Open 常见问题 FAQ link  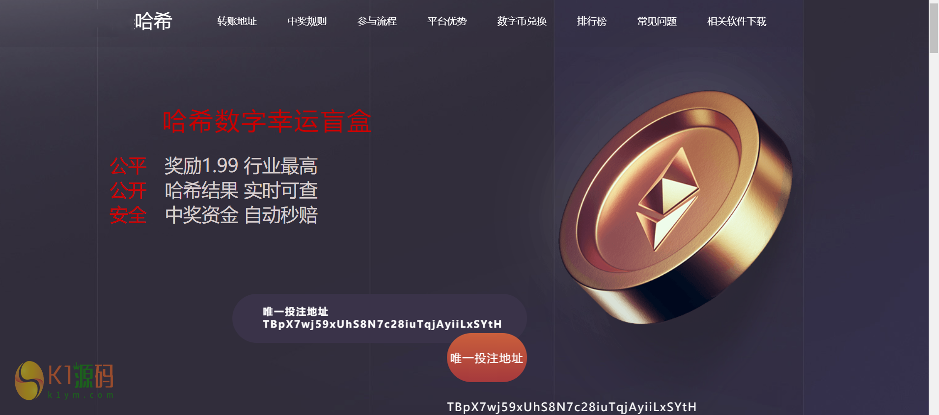(657, 21)
